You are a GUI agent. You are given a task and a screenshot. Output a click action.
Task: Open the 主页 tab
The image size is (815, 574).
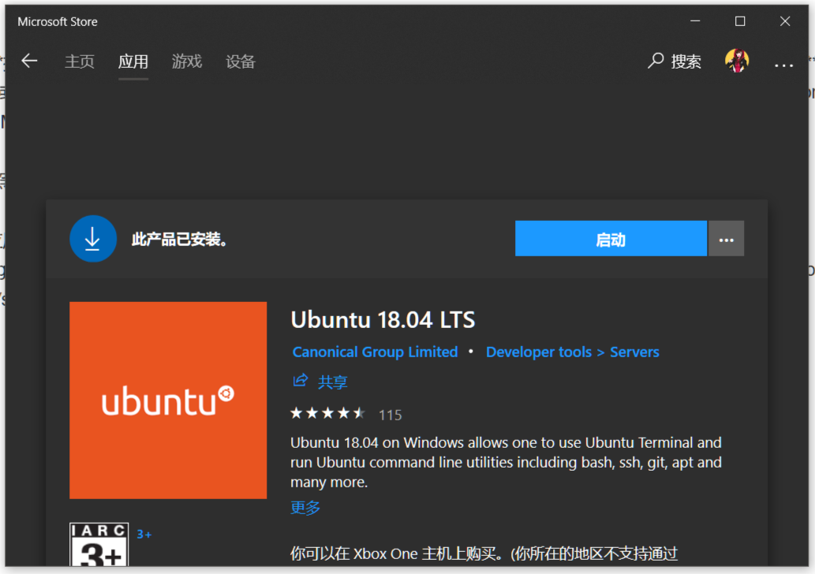coord(80,61)
